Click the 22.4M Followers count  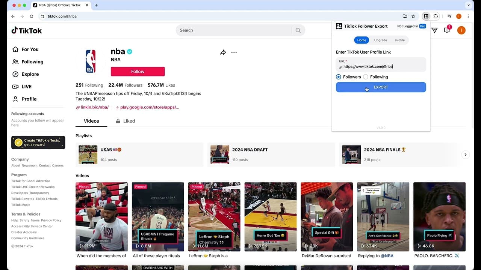click(126, 85)
